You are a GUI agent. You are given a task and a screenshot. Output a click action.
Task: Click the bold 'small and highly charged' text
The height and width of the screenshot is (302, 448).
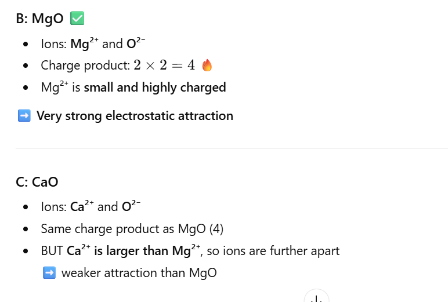[x=155, y=88]
